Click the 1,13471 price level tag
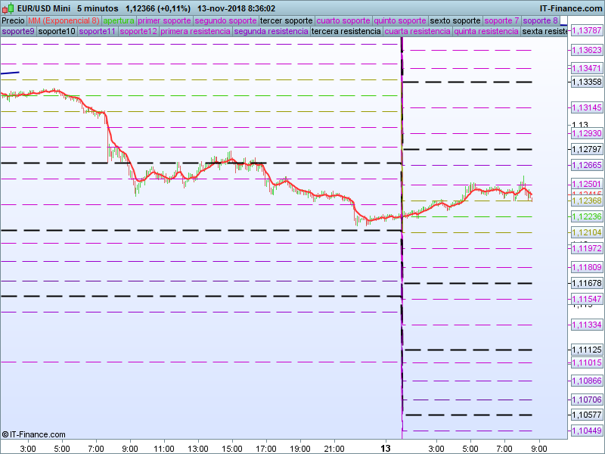This screenshot has width=605, height=454. [x=587, y=68]
